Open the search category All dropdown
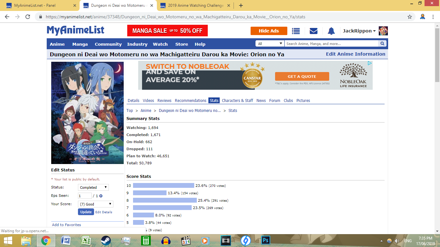440x247 pixels. pos(270,44)
